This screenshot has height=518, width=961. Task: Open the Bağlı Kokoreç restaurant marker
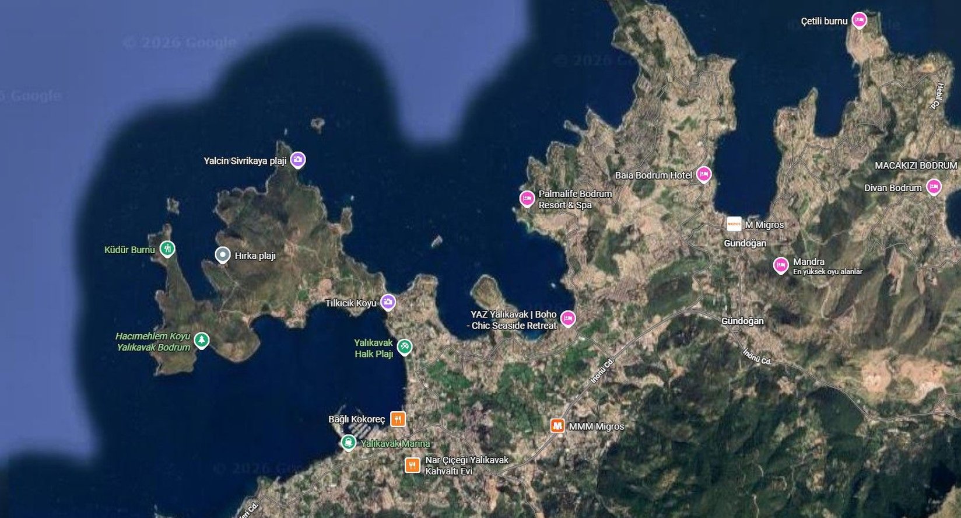(398, 419)
